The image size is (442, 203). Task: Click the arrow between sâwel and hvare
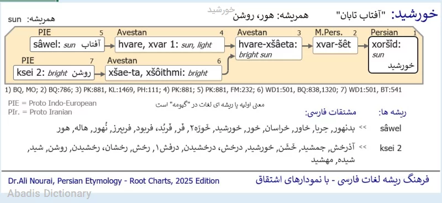109,45
